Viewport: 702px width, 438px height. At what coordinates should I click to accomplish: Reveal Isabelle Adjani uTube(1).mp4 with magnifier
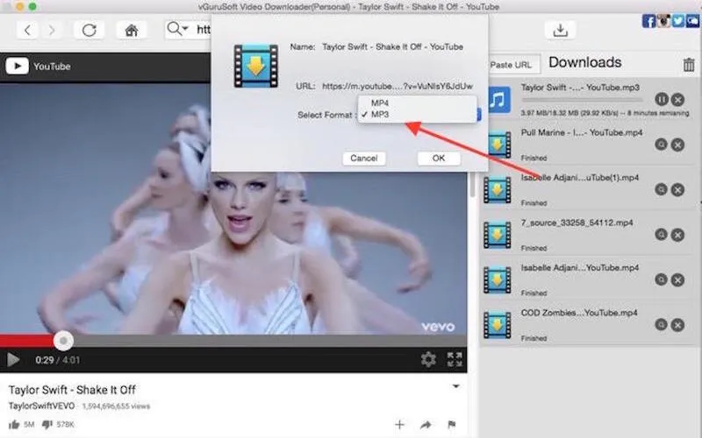(662, 189)
